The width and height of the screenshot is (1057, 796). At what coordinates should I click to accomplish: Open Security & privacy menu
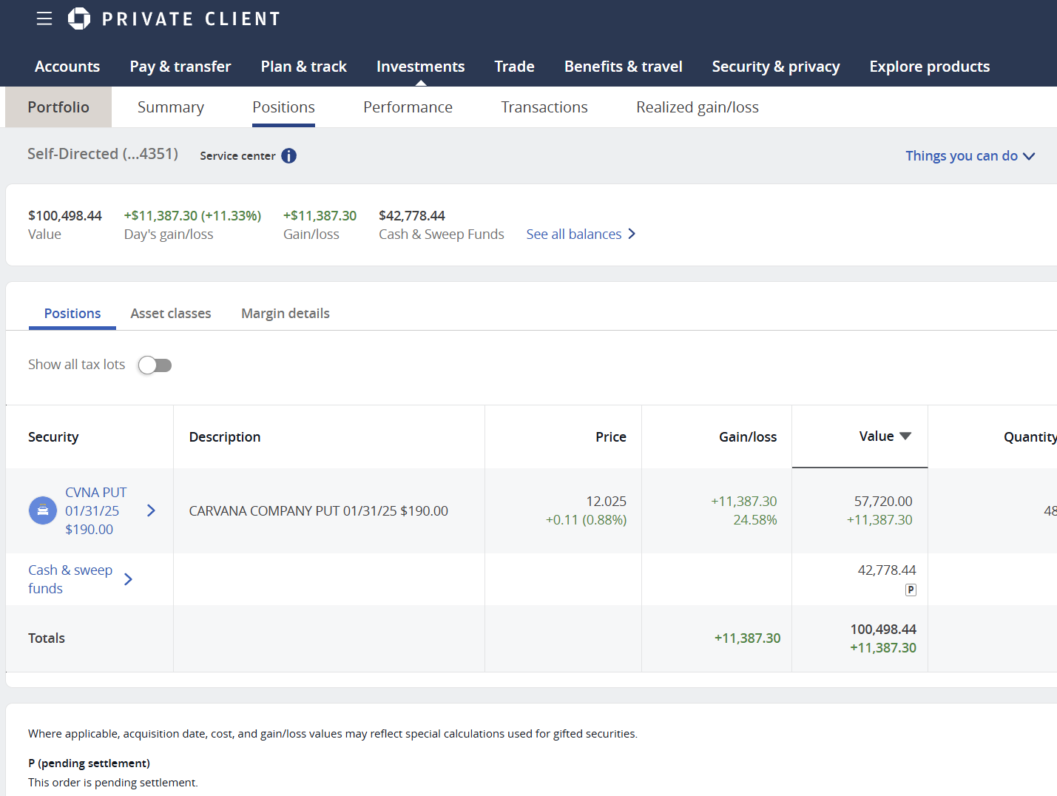pos(776,67)
